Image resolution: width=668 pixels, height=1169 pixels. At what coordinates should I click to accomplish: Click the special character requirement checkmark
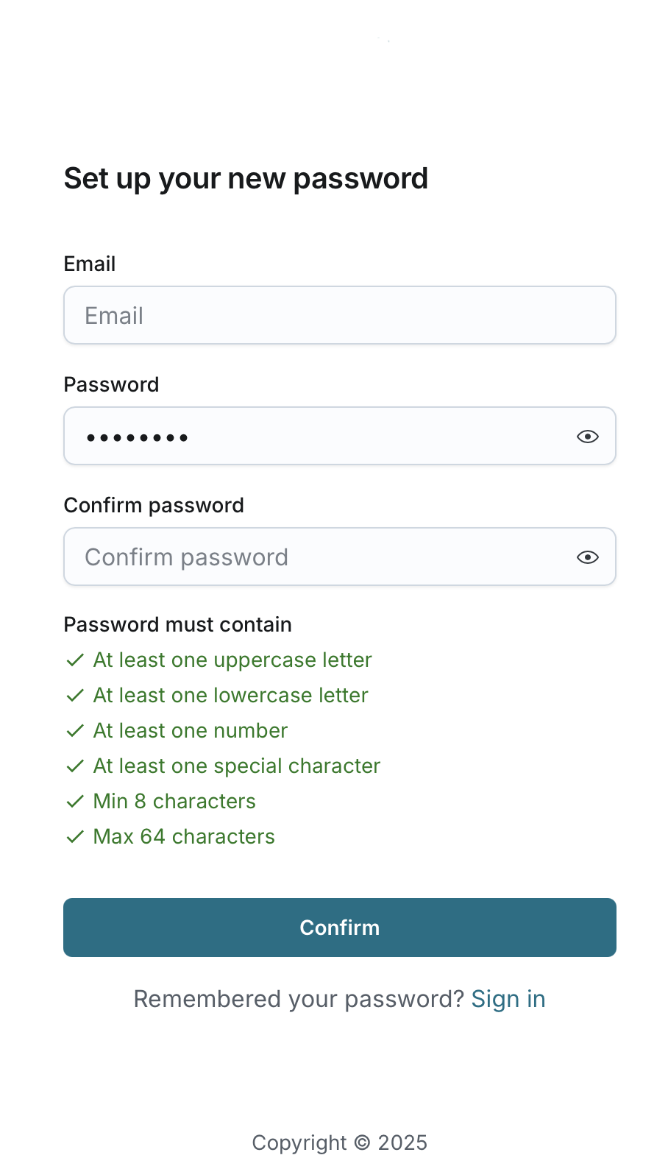point(75,766)
